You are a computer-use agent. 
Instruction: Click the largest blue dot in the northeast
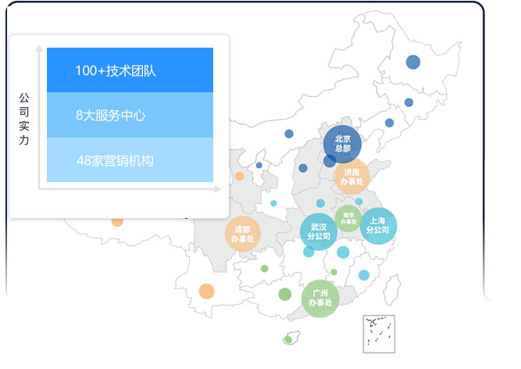tap(413, 62)
